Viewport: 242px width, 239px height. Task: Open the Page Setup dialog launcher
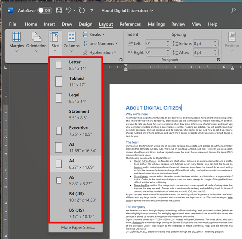pyautogui.click(x=121, y=60)
